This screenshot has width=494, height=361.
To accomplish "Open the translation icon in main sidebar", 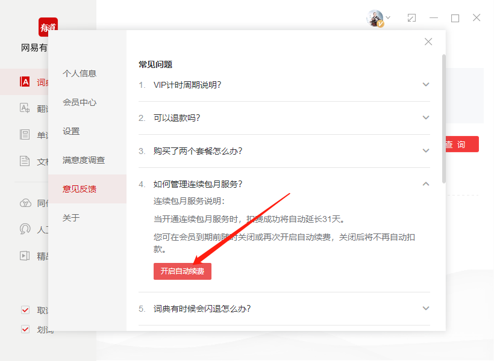I will tap(25, 108).
